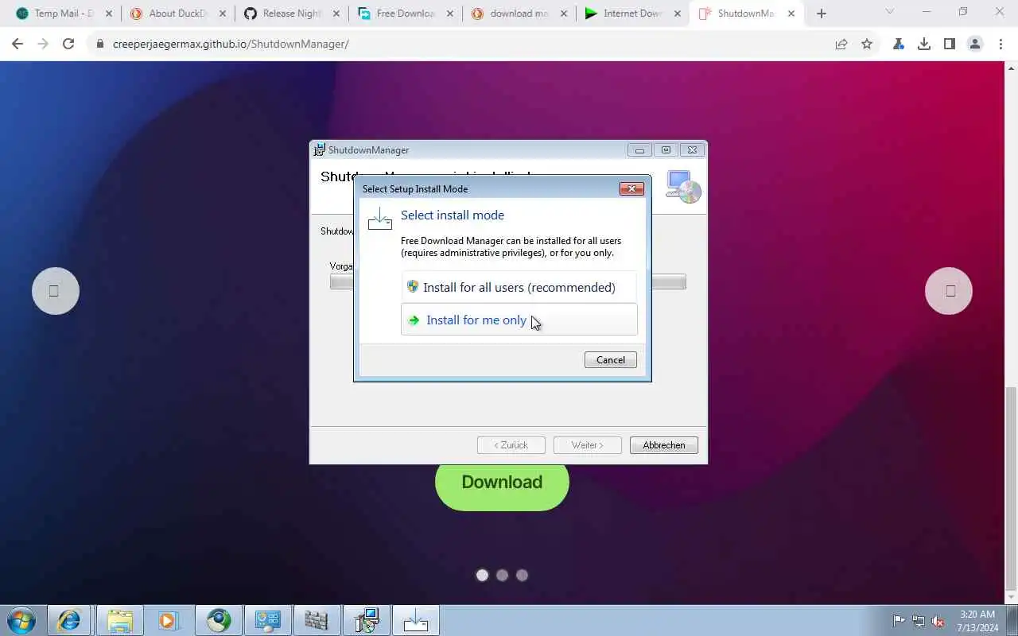The image size is (1018, 636).
Task: Open Action Center flag in tray
Action: point(899,621)
